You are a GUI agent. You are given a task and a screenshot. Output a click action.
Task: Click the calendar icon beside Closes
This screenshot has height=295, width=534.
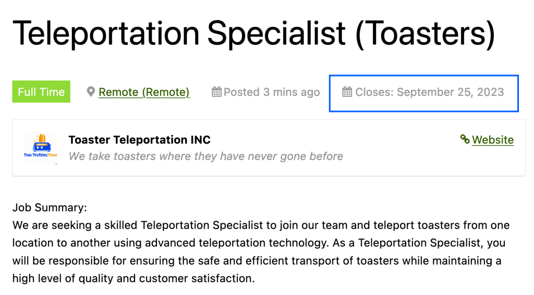pos(347,92)
